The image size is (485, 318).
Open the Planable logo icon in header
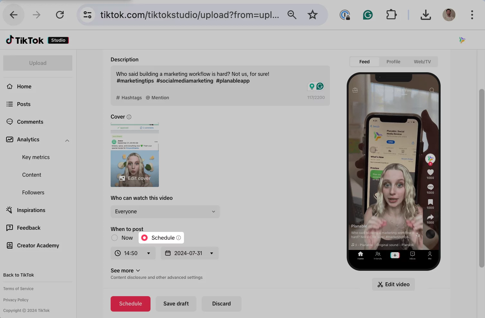pos(462,40)
